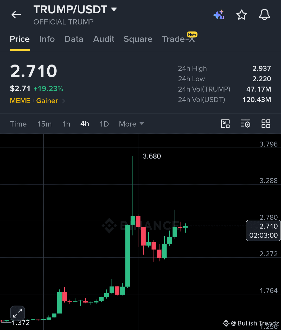Screen dimensions: 281x330
Task: Set a price alert via the bell icon
Action: pyautogui.click(x=264, y=15)
